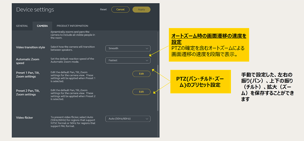
Task: Click the Video transition style label
Action: click(30, 47)
